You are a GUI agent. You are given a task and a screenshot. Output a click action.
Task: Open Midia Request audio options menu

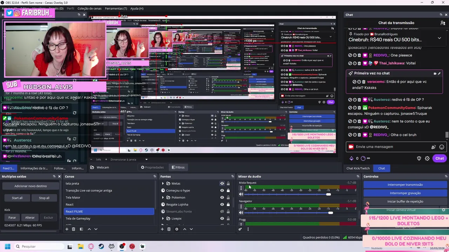241,188
